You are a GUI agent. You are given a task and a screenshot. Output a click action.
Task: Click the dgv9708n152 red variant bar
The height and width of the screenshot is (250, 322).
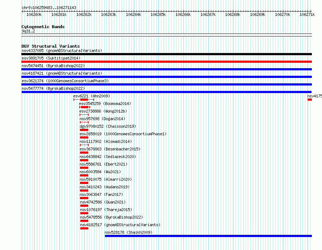84,130
